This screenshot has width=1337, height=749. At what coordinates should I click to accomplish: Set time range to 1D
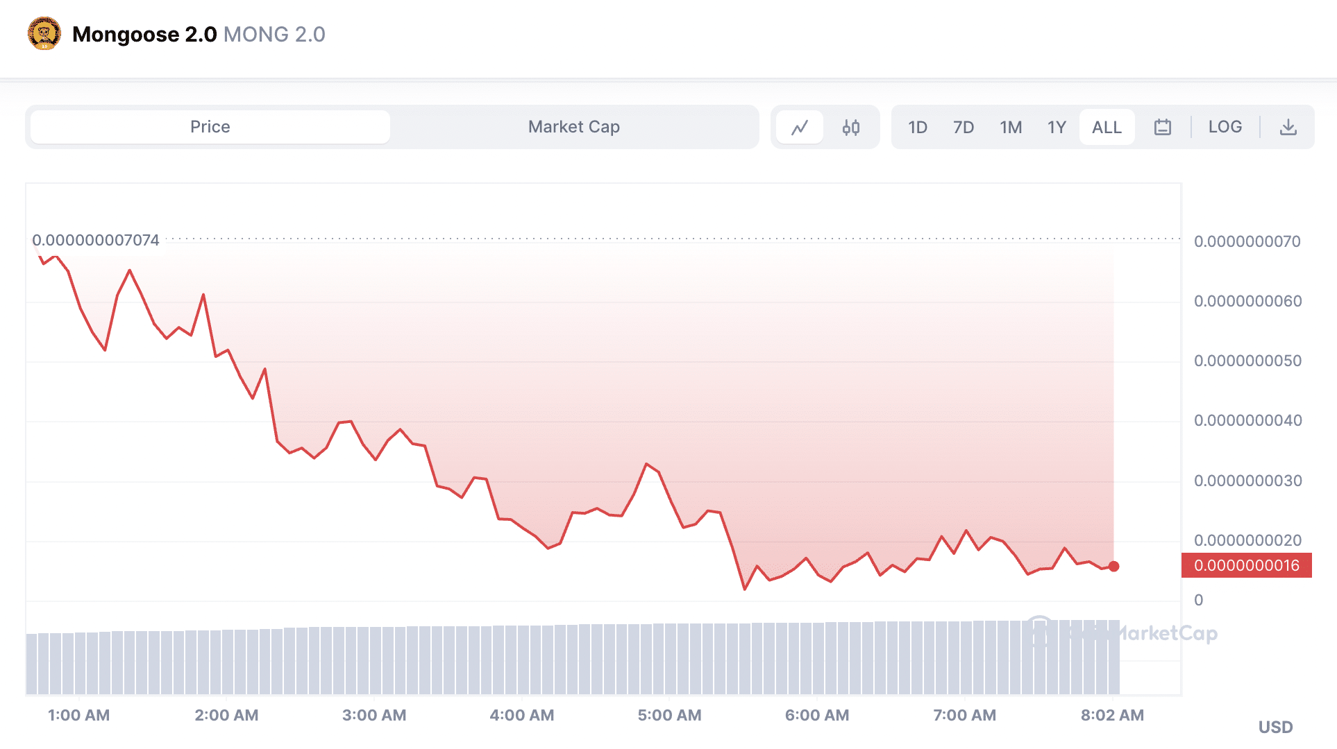tap(918, 127)
